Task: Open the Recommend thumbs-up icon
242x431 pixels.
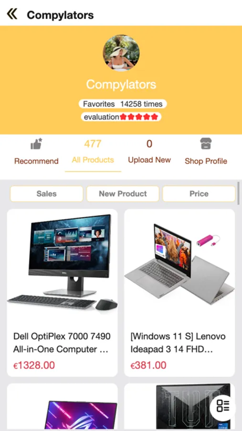Action: pyautogui.click(x=36, y=144)
